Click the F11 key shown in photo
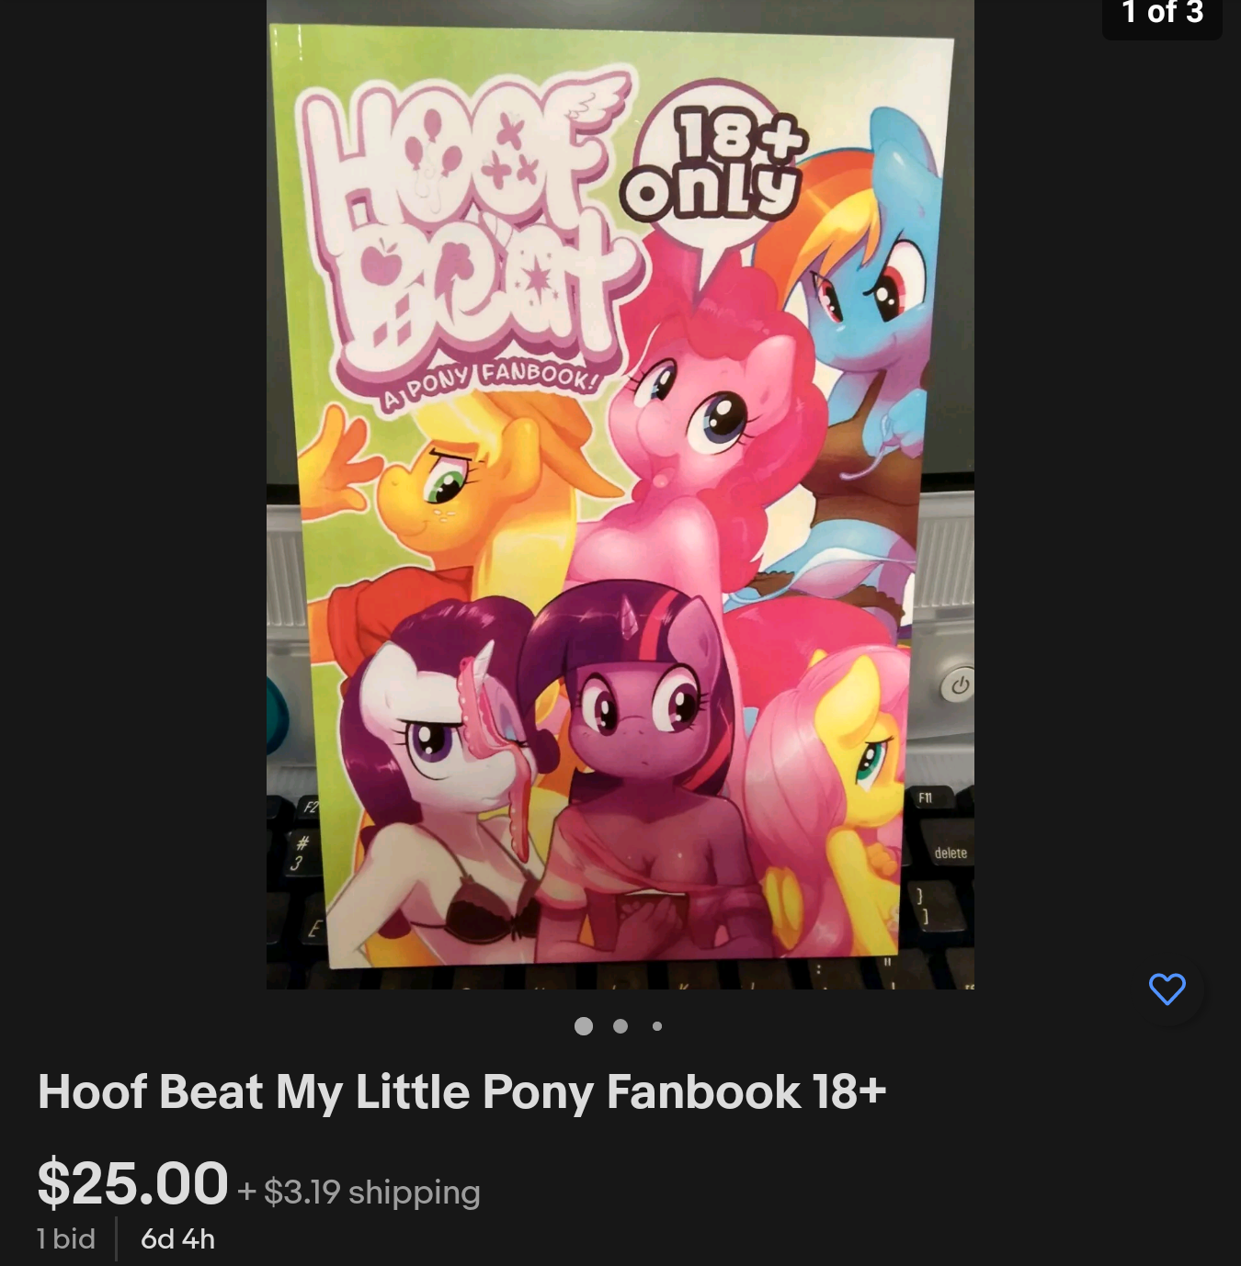Viewport: 1241px width, 1266px height. [925, 797]
